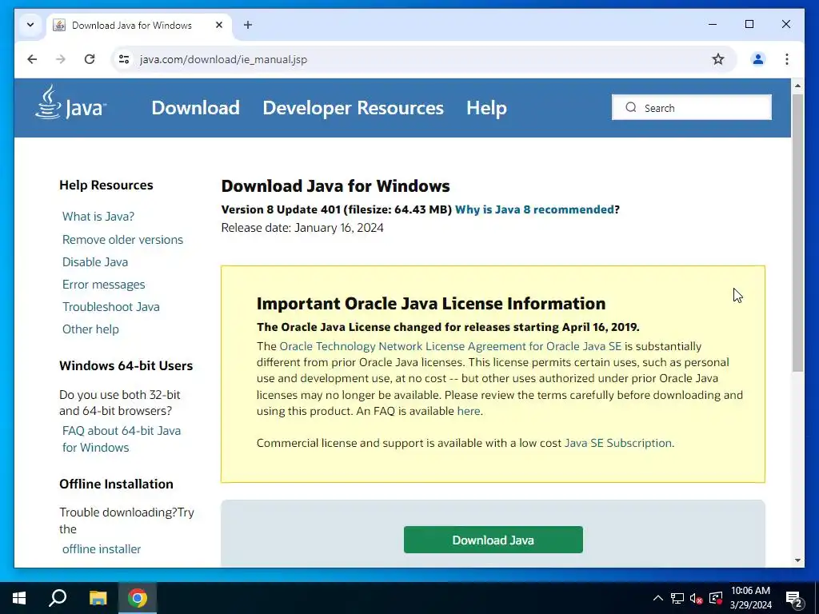
Task: Open Developer Resources in the header
Action: click(x=353, y=108)
